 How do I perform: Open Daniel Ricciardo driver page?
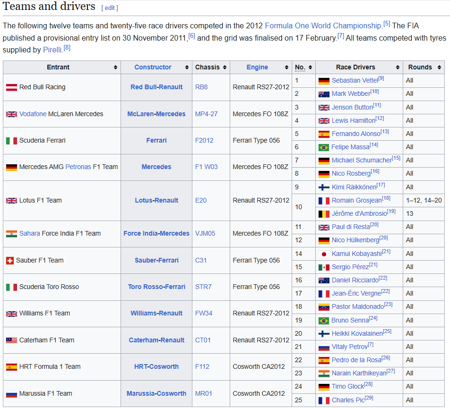tap(355, 280)
